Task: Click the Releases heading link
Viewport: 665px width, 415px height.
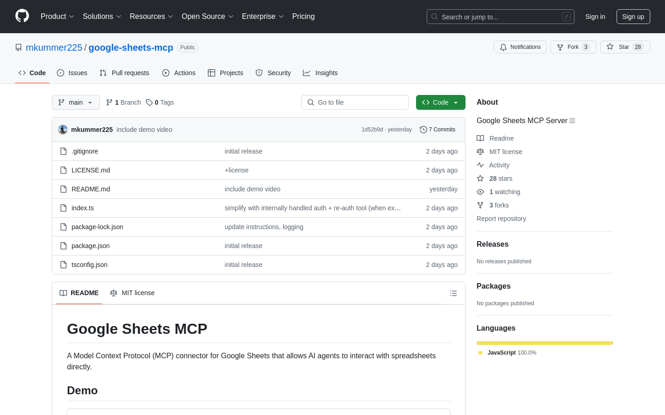Action: coord(492,244)
